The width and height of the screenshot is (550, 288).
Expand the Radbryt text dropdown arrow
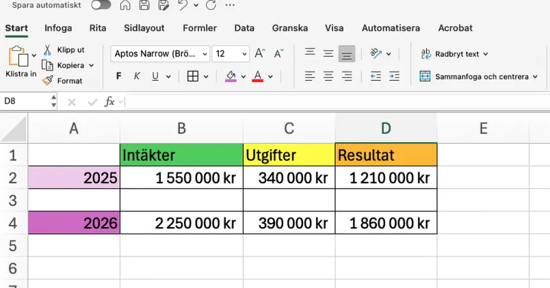coord(486,54)
